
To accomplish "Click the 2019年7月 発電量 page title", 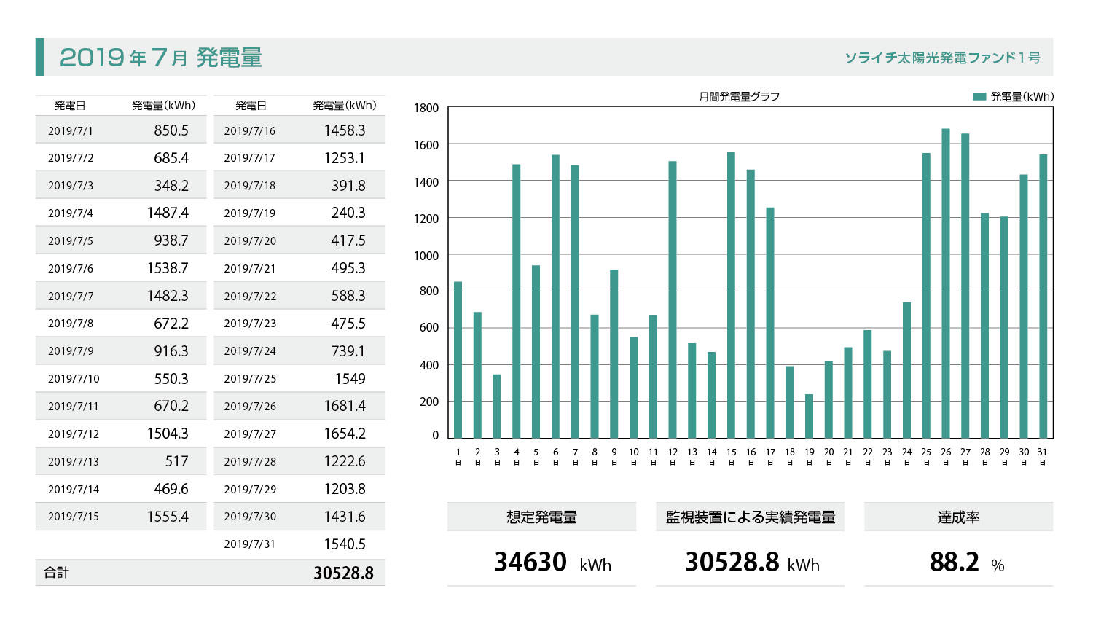I will pyautogui.click(x=161, y=58).
